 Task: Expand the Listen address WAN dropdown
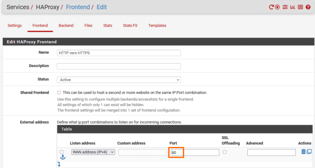point(93,152)
